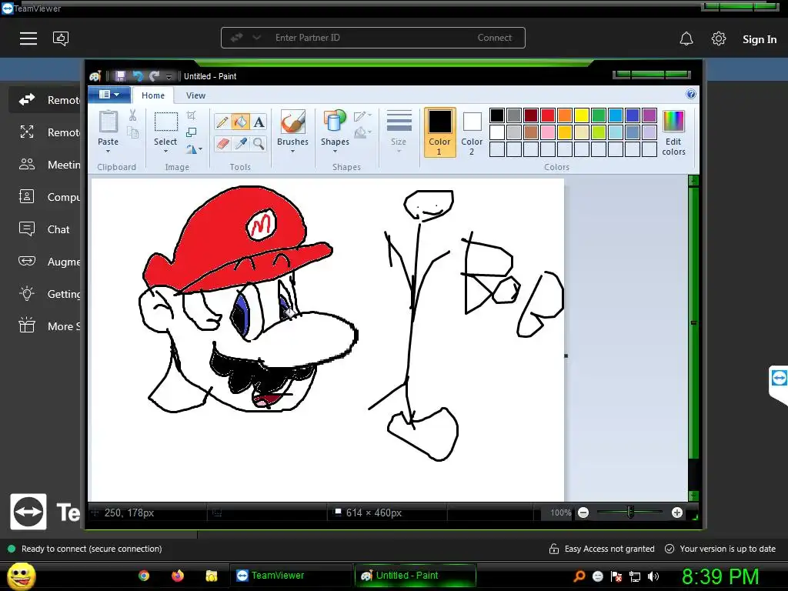Click Zoom in plus button in Paint
Viewport: 788px width, 591px height.
coord(677,513)
